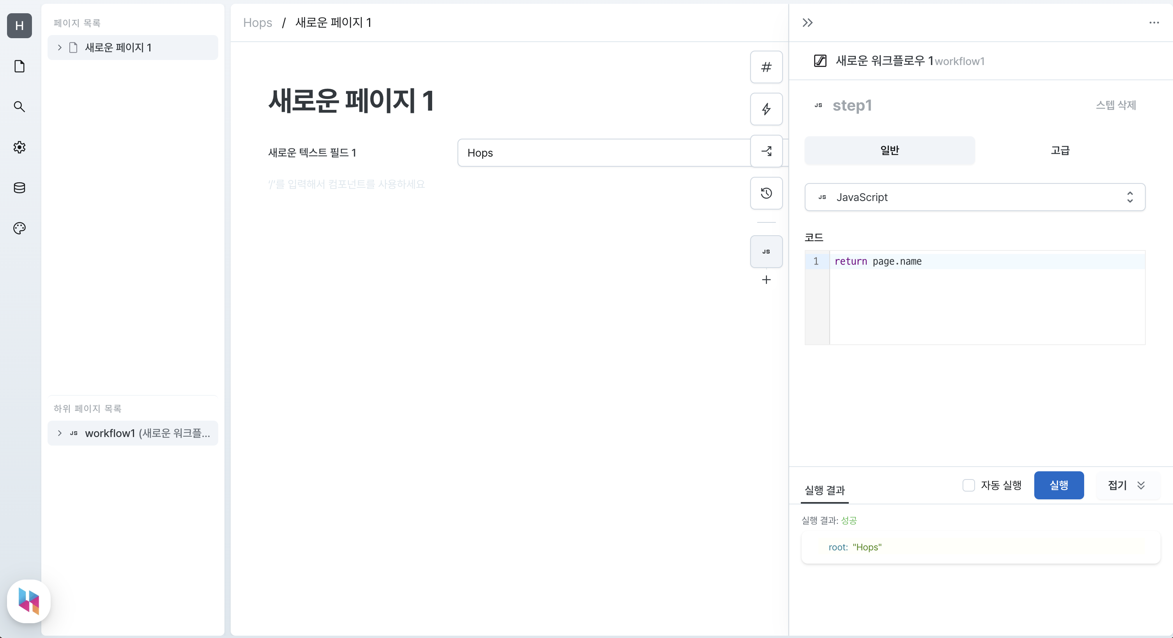1173x638 pixels.
Task: Click the blue 실행 run button
Action: [1059, 485]
